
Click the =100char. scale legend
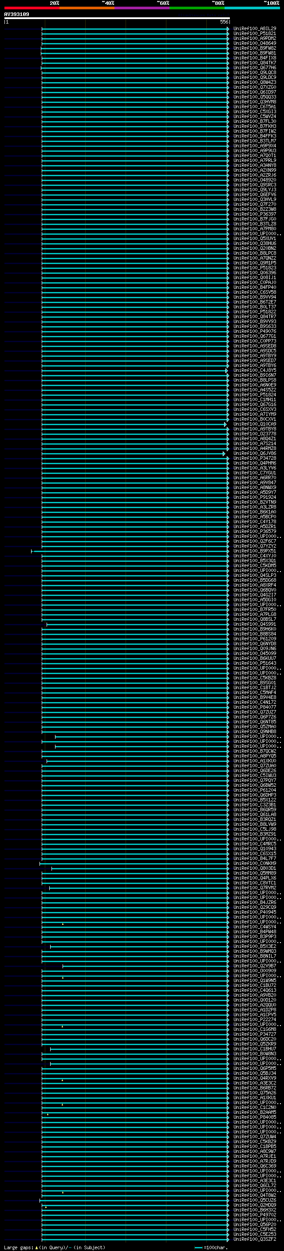pyautogui.click(x=211, y=1247)
